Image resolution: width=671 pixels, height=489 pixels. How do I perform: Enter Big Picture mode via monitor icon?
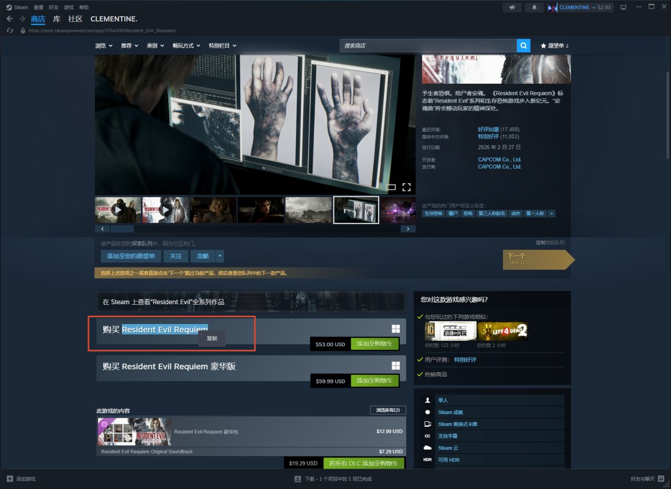pyautogui.click(x=623, y=7)
